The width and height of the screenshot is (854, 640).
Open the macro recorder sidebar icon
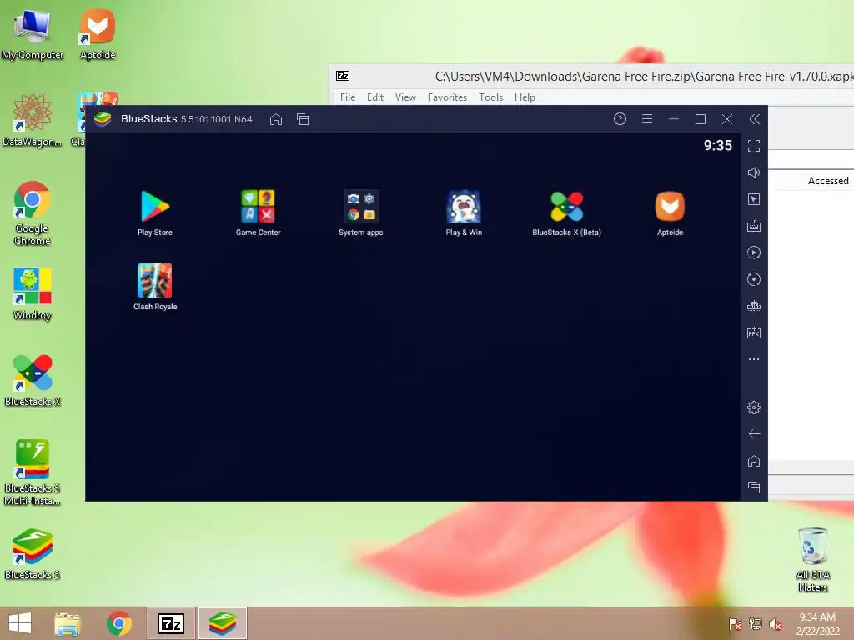754,306
